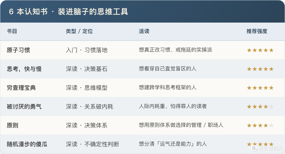
Task: Click the '适读' column header
Action: click(x=144, y=31)
